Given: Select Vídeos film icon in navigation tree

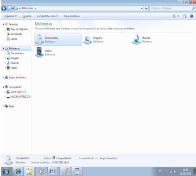Looking at the screenshot, I should pyautogui.click(x=8, y=68).
